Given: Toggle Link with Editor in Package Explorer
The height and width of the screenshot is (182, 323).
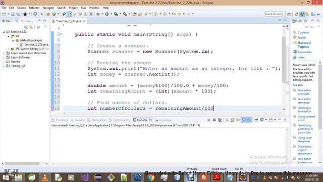Looking at the screenshot, I should [x=31, y=27].
